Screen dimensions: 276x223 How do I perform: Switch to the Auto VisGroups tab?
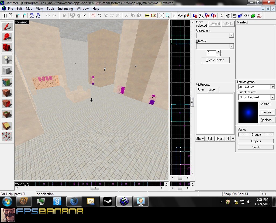pos(212,90)
